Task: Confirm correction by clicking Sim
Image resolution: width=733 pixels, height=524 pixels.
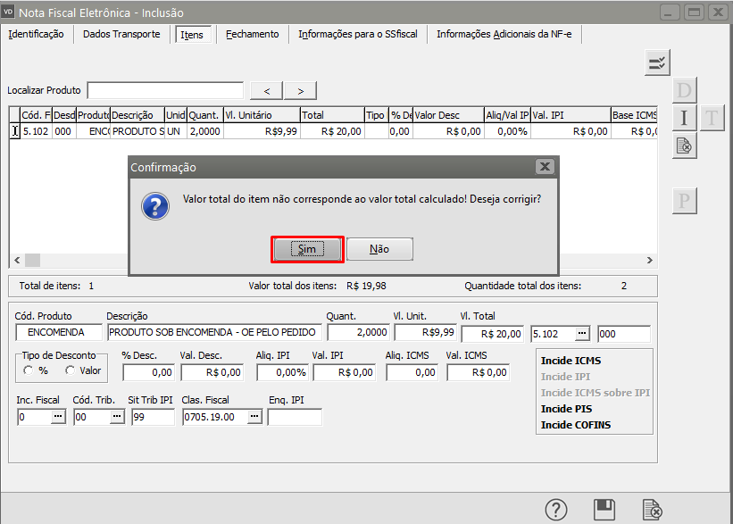Action: [x=307, y=250]
